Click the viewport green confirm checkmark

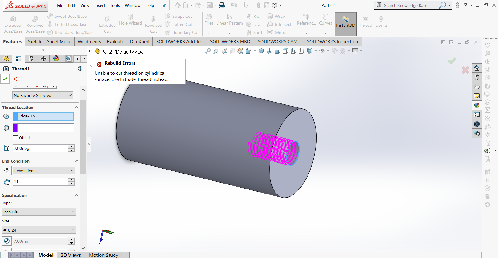(452, 60)
